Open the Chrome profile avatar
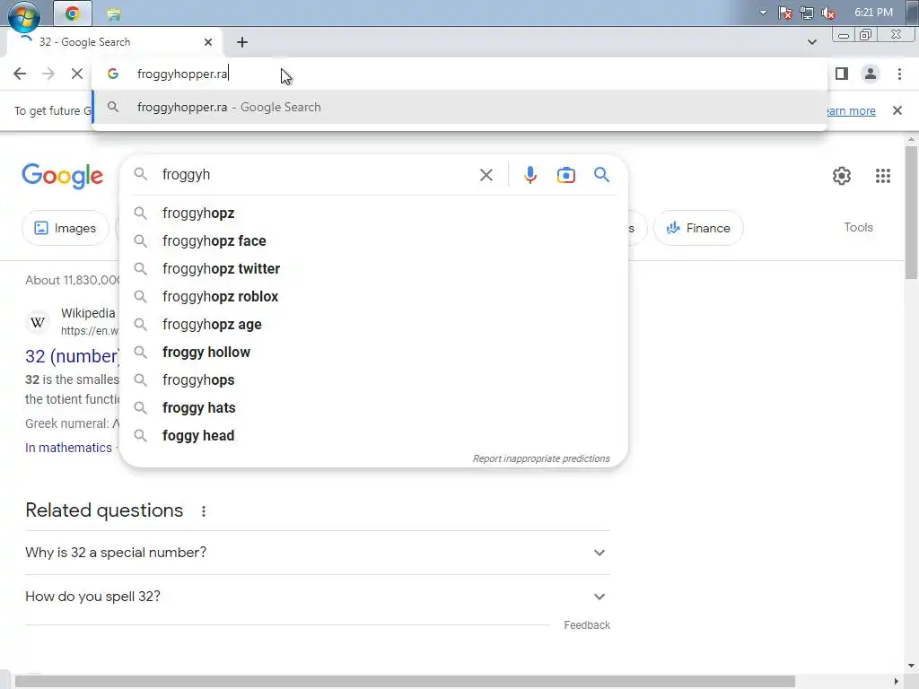Image resolution: width=919 pixels, height=689 pixels. coord(871,74)
